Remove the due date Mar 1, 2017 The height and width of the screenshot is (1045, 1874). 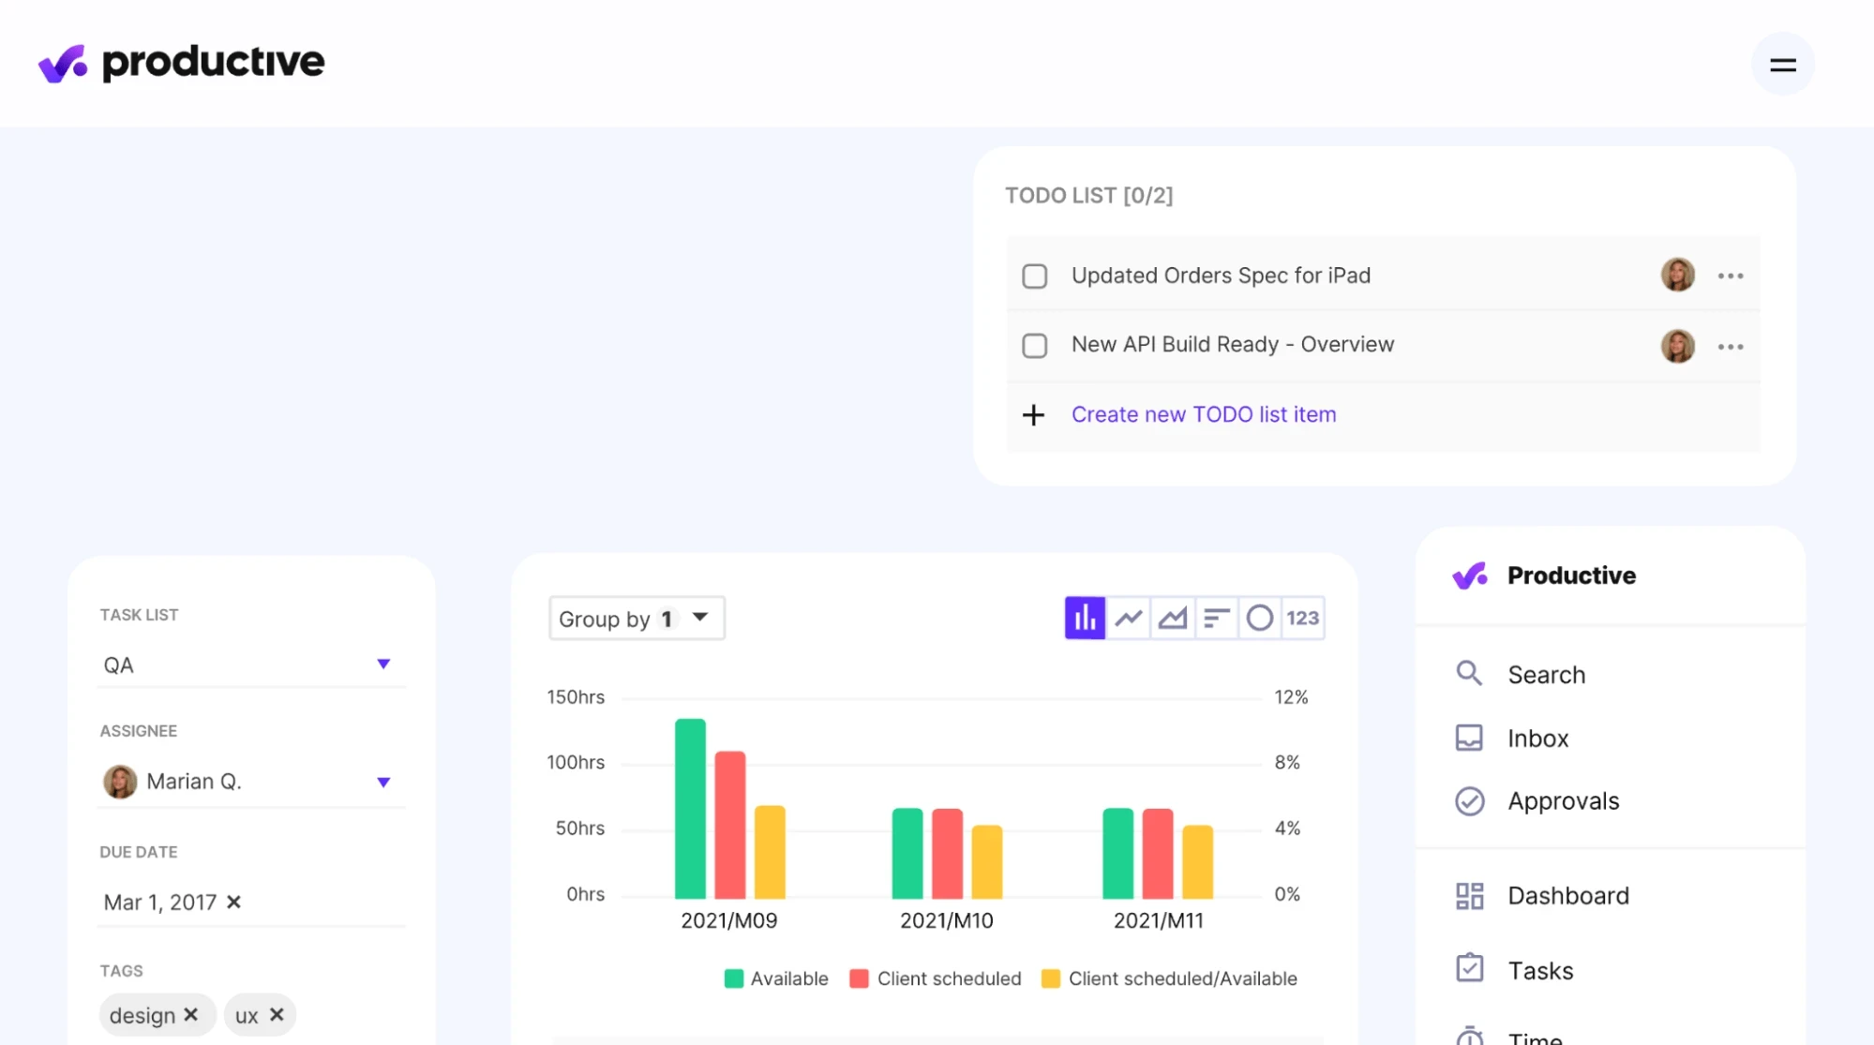point(234,901)
